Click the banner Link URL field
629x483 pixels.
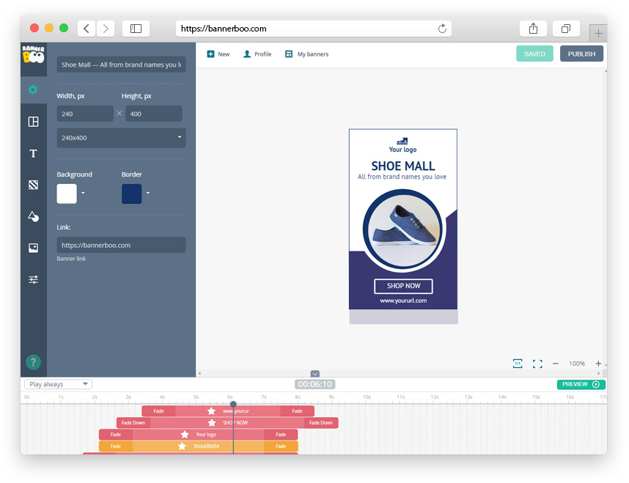point(121,245)
